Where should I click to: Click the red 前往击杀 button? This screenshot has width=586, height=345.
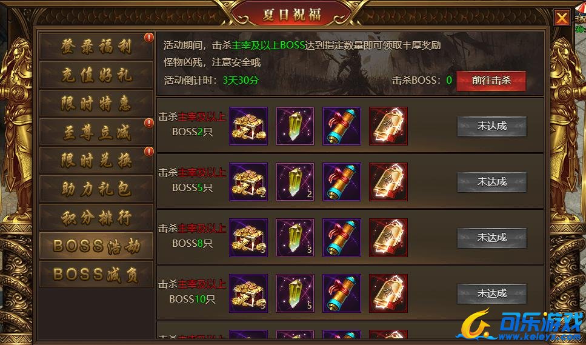[x=491, y=81]
